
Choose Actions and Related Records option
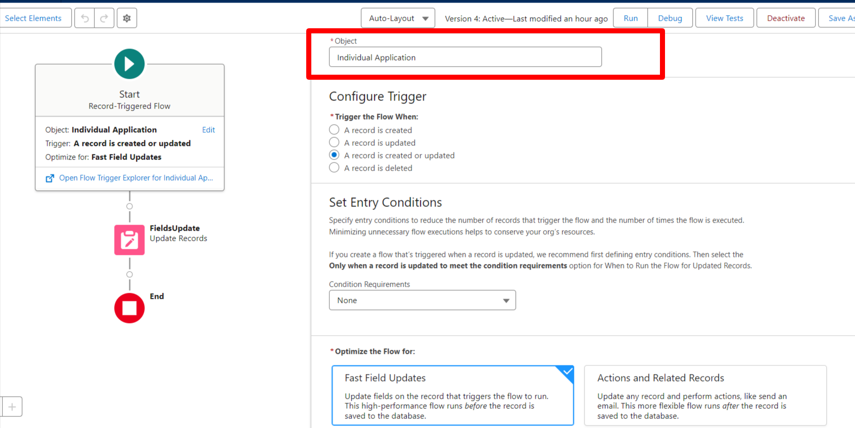point(705,396)
